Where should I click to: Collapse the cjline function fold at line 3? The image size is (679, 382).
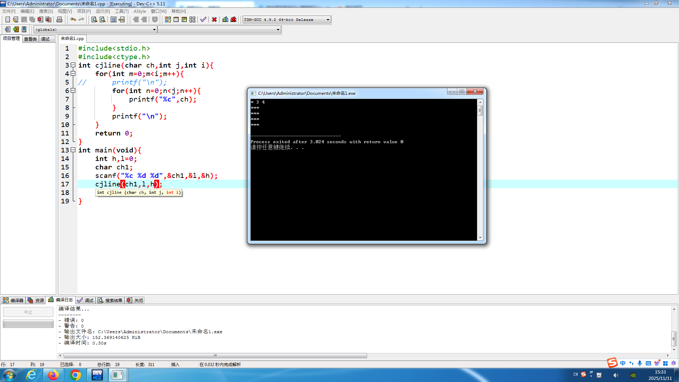[x=73, y=65]
